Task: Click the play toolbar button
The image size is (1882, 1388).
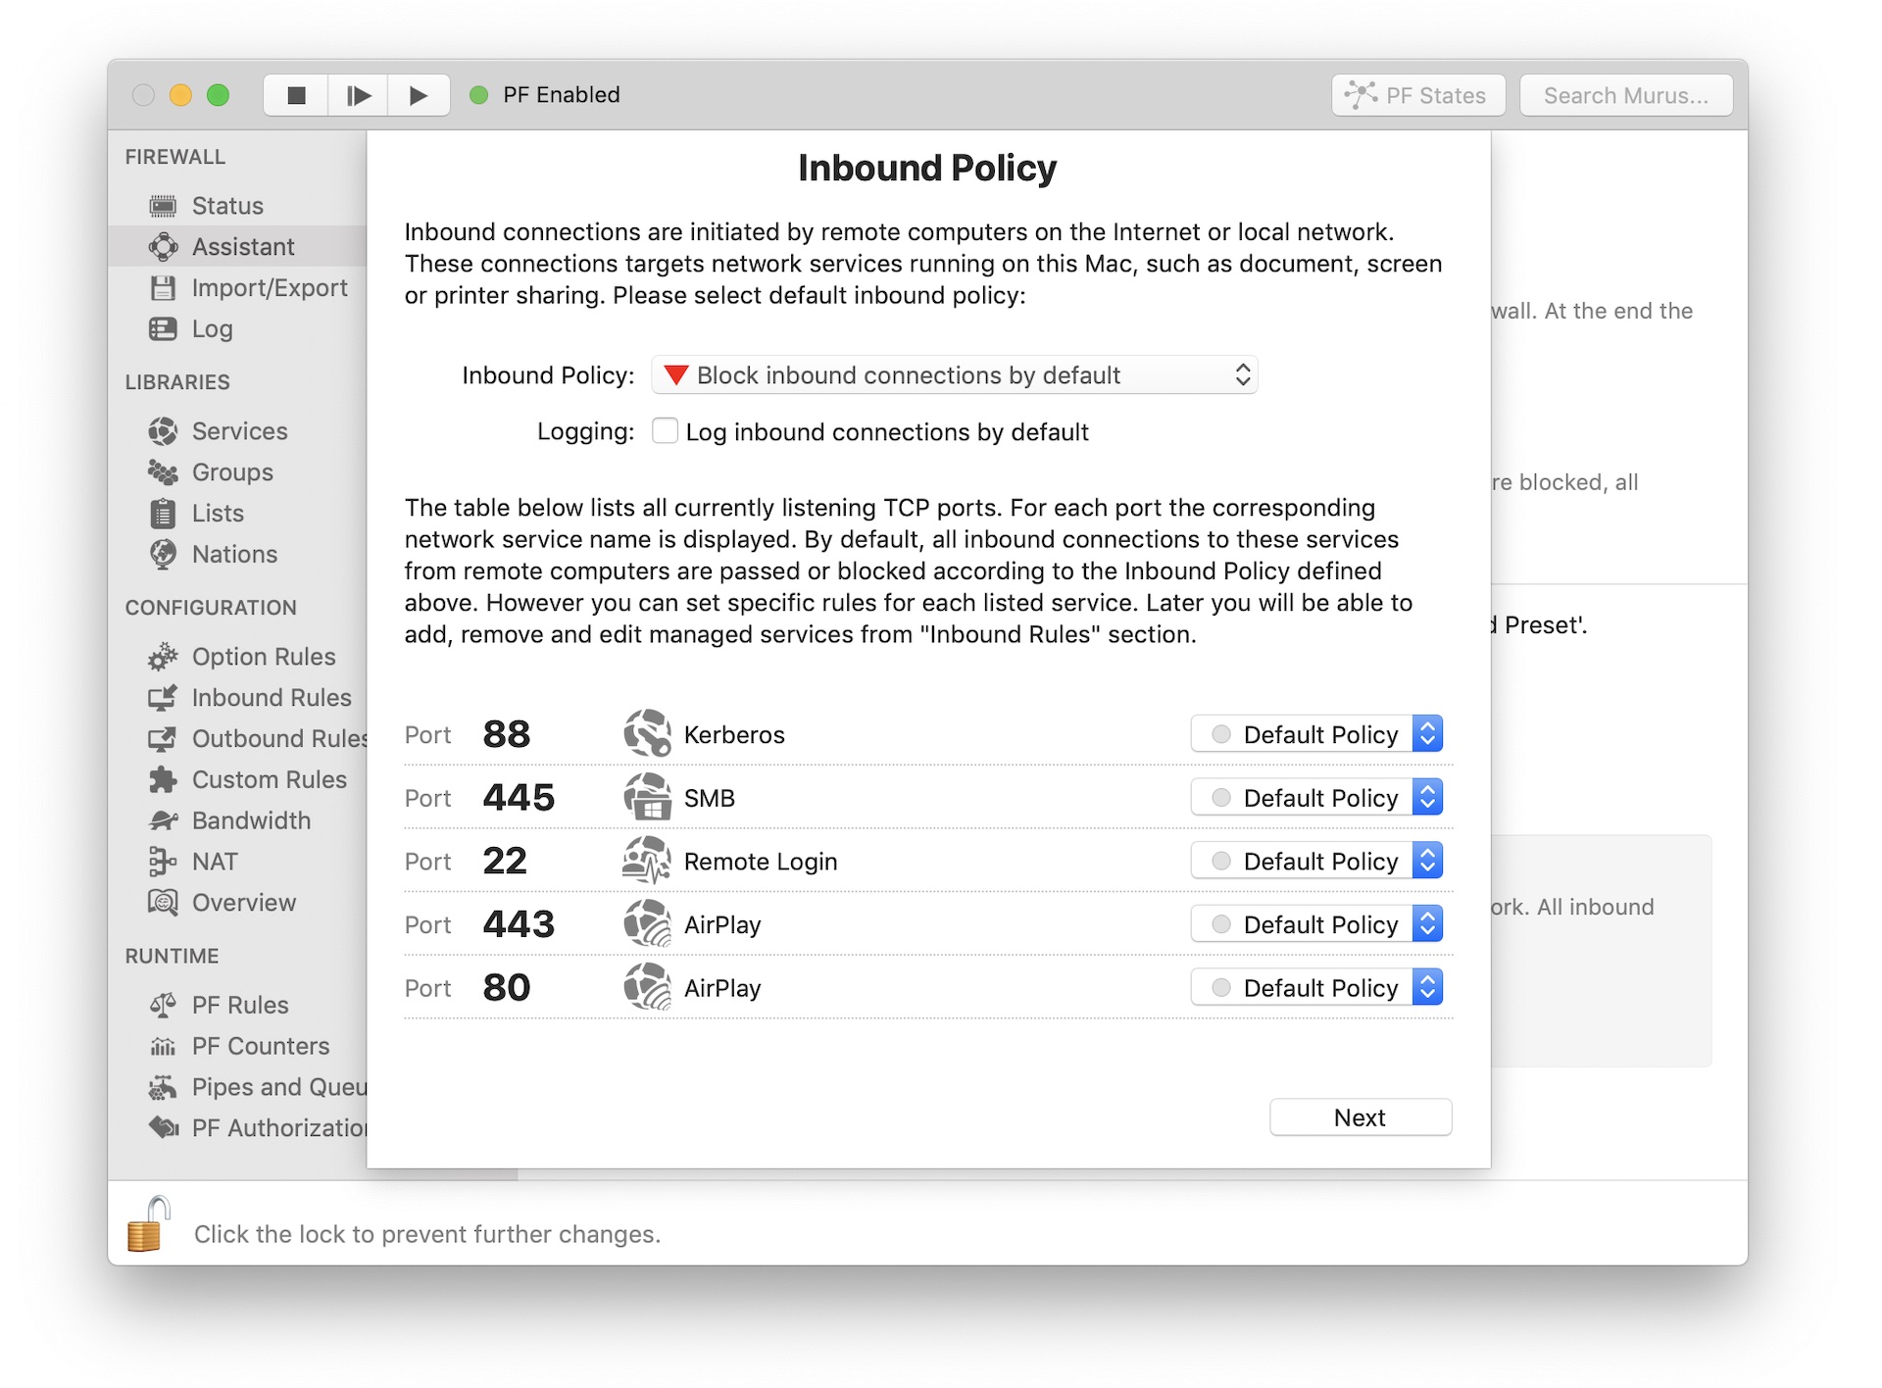Action: click(419, 95)
